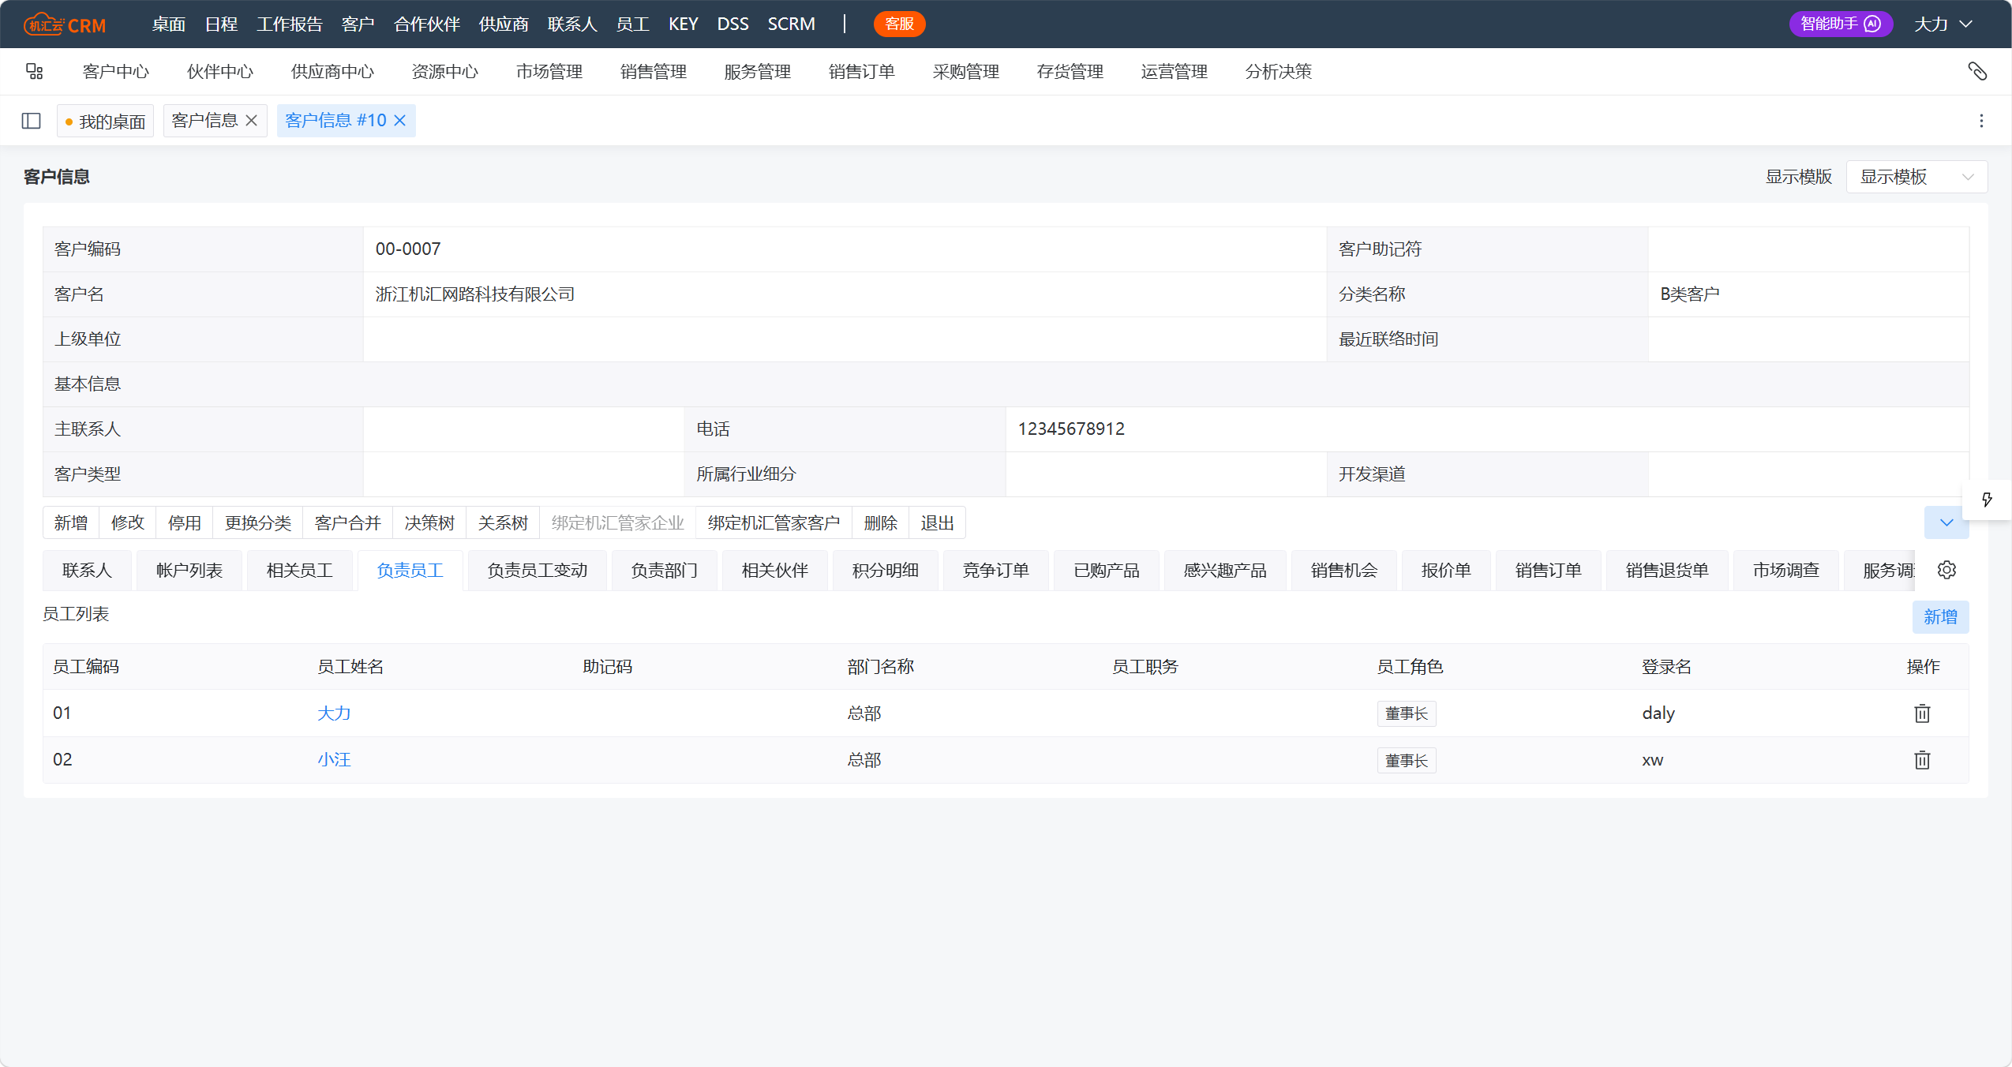Image resolution: width=2012 pixels, height=1067 pixels.
Task: Switch to the 已购产品 tab
Action: (x=1107, y=571)
